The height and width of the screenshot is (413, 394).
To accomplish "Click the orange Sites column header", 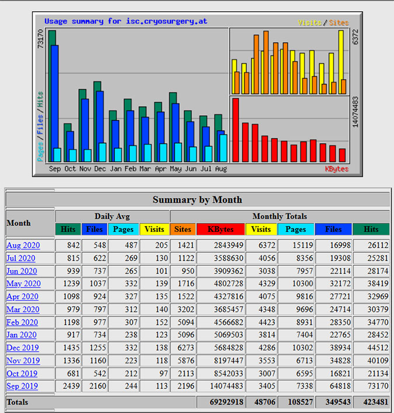I will (183, 230).
